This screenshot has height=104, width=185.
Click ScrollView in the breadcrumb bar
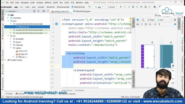(x=80, y=90)
